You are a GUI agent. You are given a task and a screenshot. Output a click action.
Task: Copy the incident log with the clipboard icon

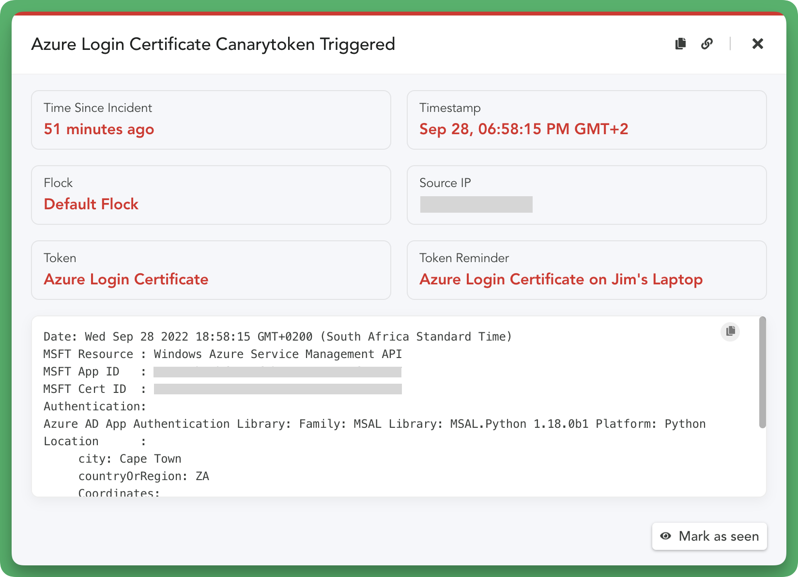[x=730, y=331]
